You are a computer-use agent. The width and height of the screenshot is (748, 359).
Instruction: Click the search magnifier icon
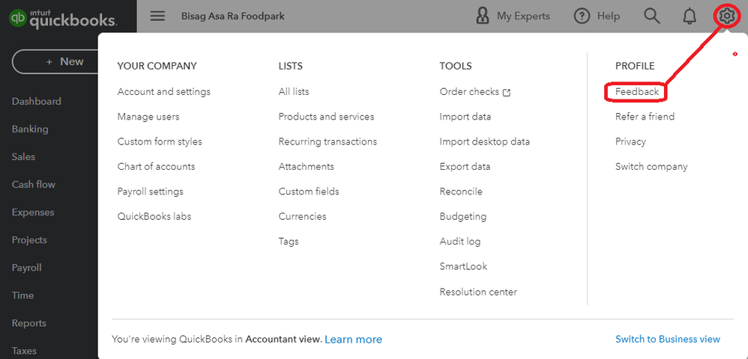click(x=651, y=16)
